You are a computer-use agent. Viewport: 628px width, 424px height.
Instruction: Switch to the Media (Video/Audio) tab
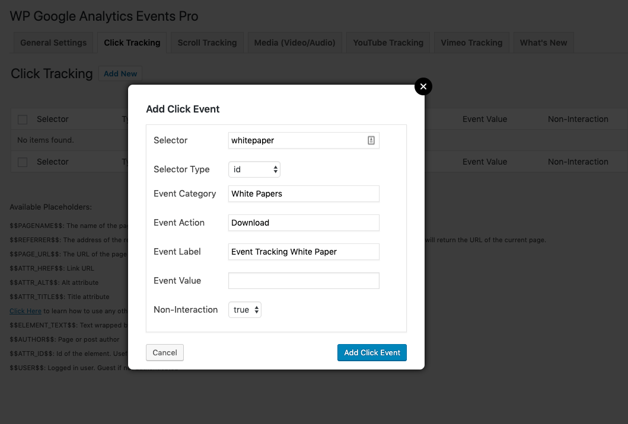click(x=295, y=42)
